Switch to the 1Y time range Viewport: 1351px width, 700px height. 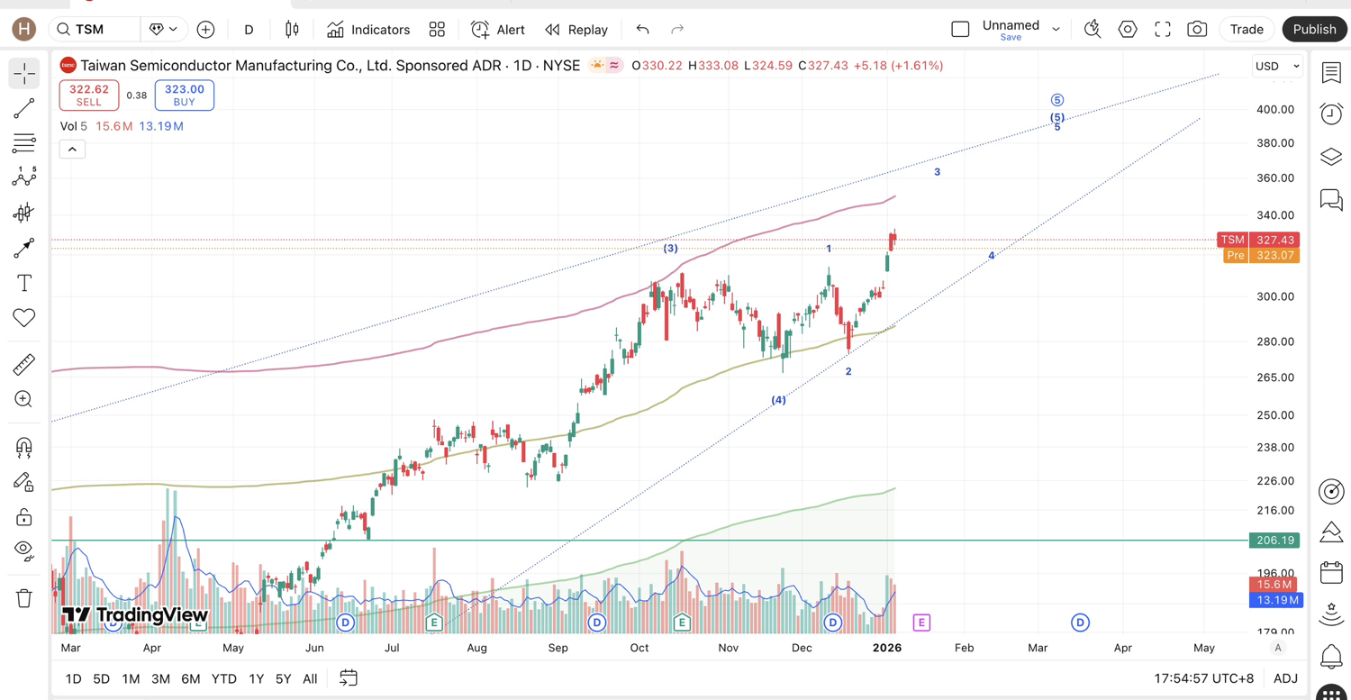pos(256,678)
